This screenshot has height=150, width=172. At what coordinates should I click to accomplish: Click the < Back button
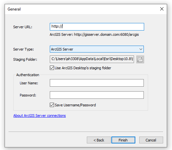coord(99,140)
